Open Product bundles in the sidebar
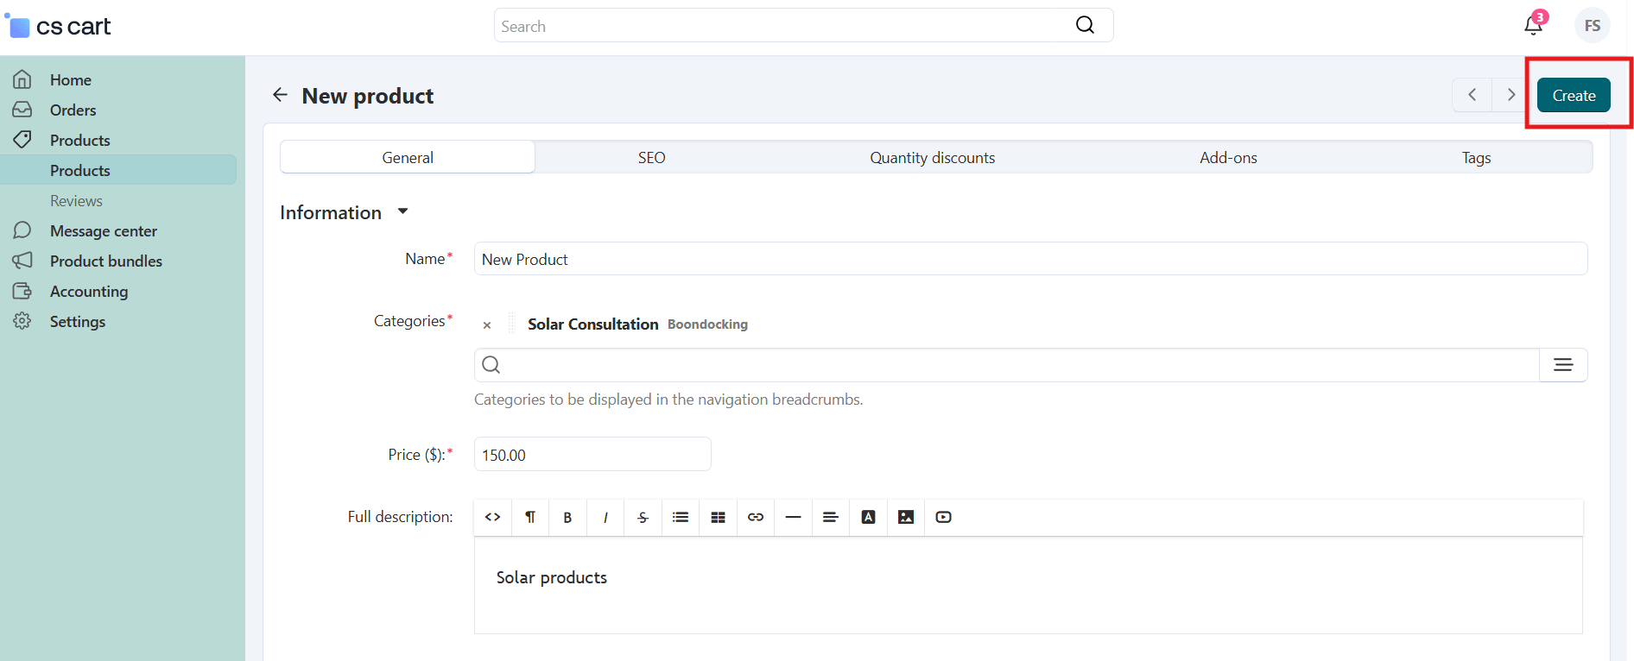 [x=105, y=261]
